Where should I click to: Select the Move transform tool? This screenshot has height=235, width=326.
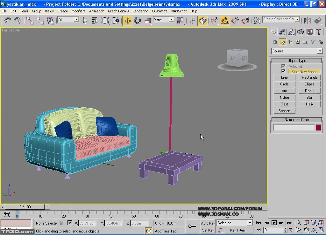tap(127, 21)
